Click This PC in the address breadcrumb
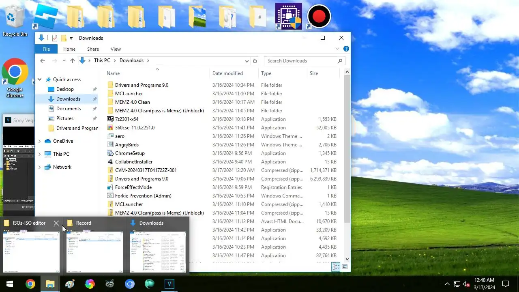 [102, 60]
